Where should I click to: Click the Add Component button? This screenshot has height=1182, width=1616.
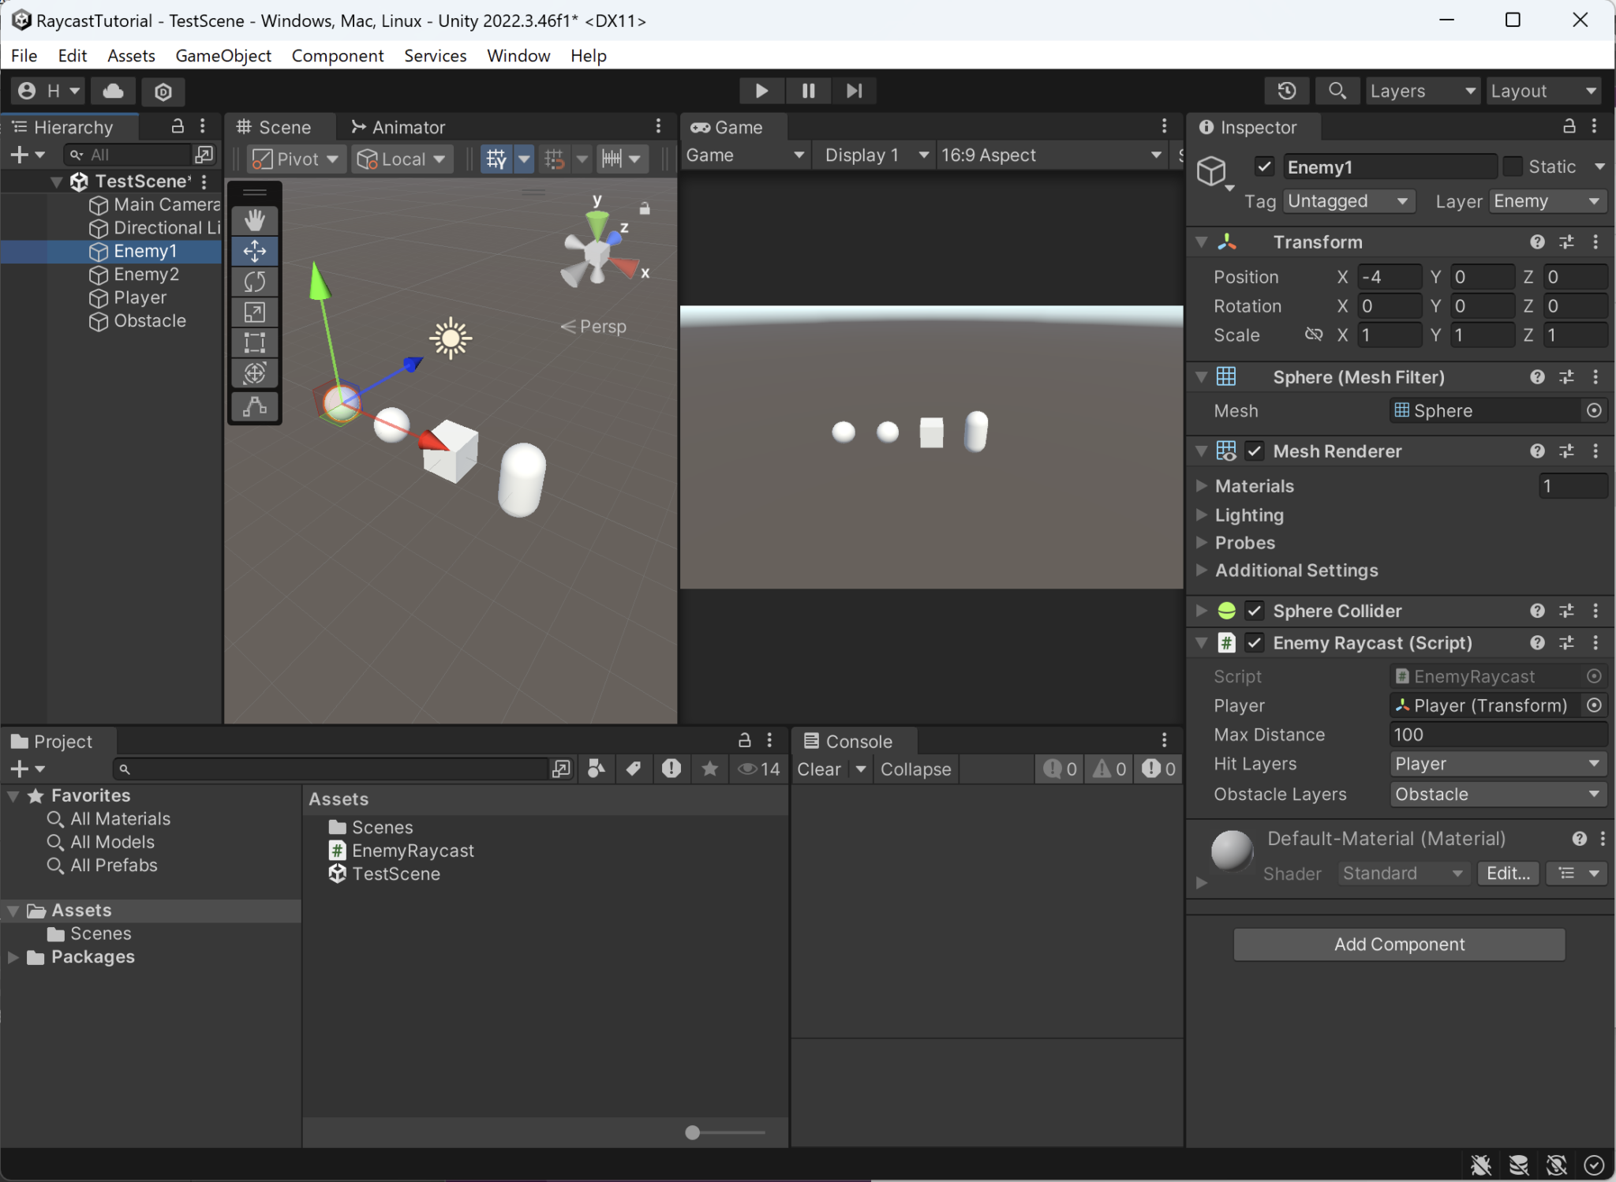(1399, 944)
